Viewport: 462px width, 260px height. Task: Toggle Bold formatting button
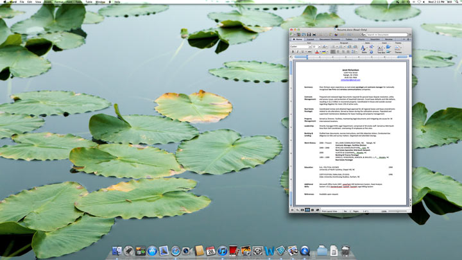click(x=293, y=52)
